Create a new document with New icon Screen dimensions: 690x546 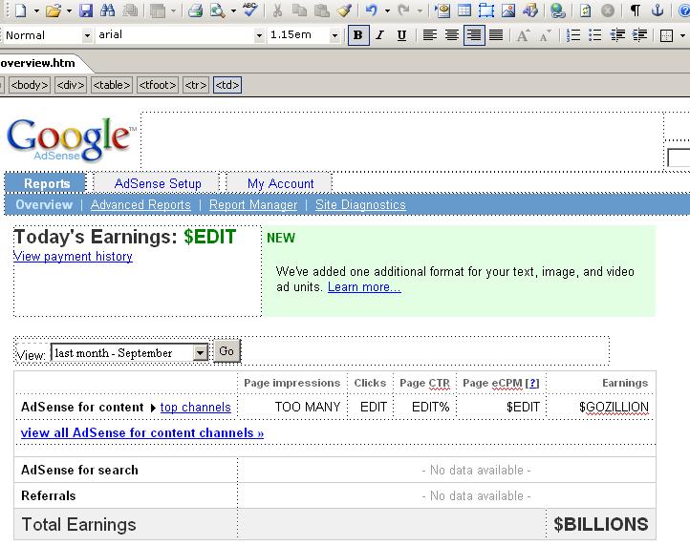21,10
